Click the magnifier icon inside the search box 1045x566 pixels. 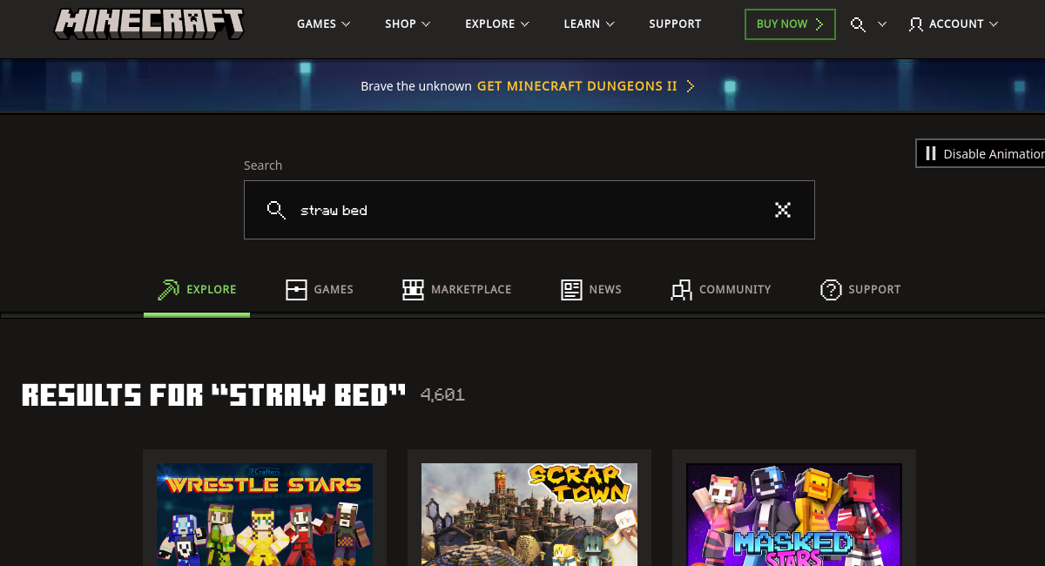[x=276, y=210]
